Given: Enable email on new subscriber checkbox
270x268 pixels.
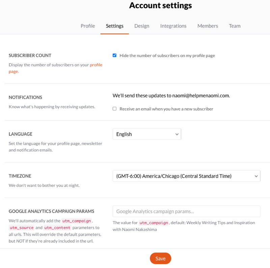Looking at the screenshot, I should point(114,108).
